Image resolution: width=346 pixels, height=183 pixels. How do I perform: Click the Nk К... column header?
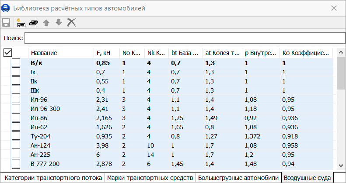(157, 53)
